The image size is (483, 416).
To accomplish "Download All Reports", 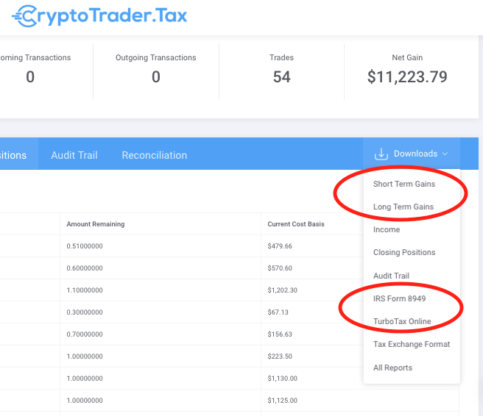I will 392,367.
